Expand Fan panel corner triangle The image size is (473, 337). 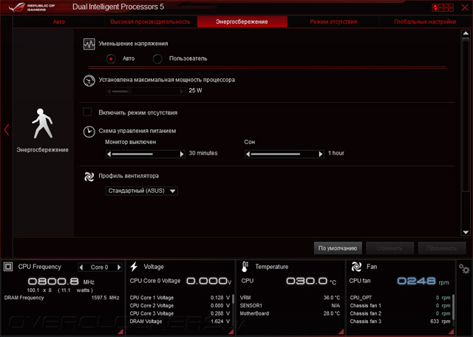(x=451, y=332)
